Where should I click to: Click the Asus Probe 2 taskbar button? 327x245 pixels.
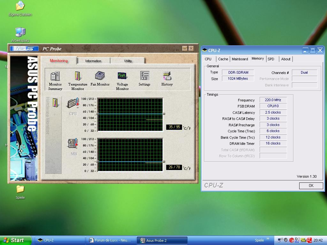pos(162,240)
